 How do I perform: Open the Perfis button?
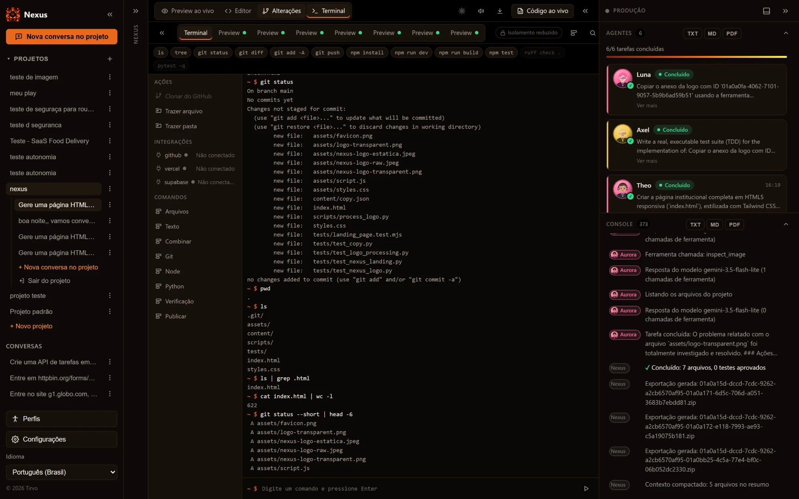[62, 419]
